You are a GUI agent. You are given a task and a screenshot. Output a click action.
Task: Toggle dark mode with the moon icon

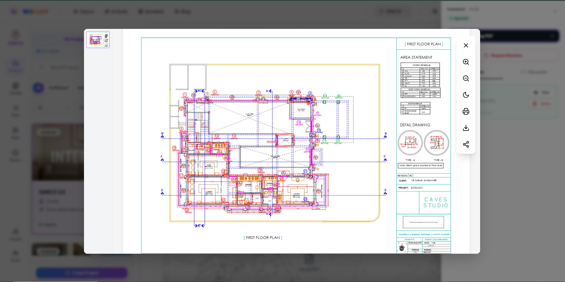[466, 95]
